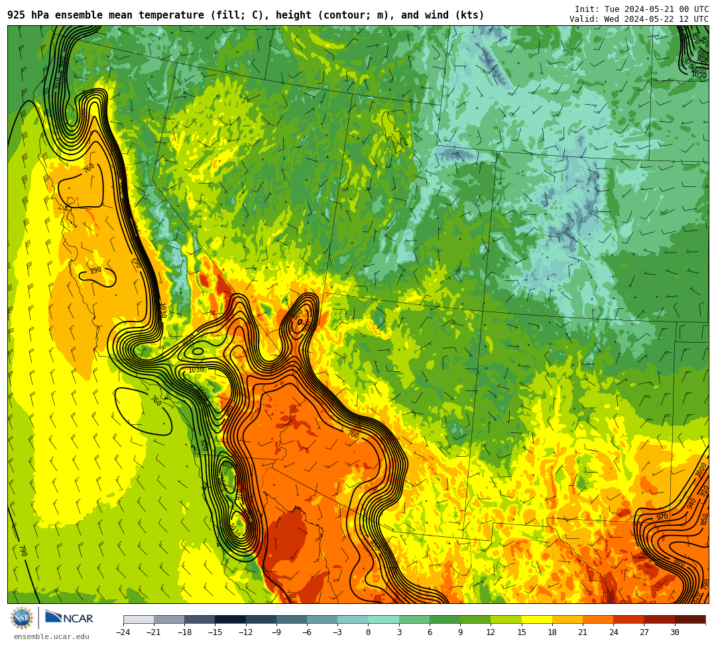Click the Valid: Wed 2024-05-22 12 UTC text

639,19
